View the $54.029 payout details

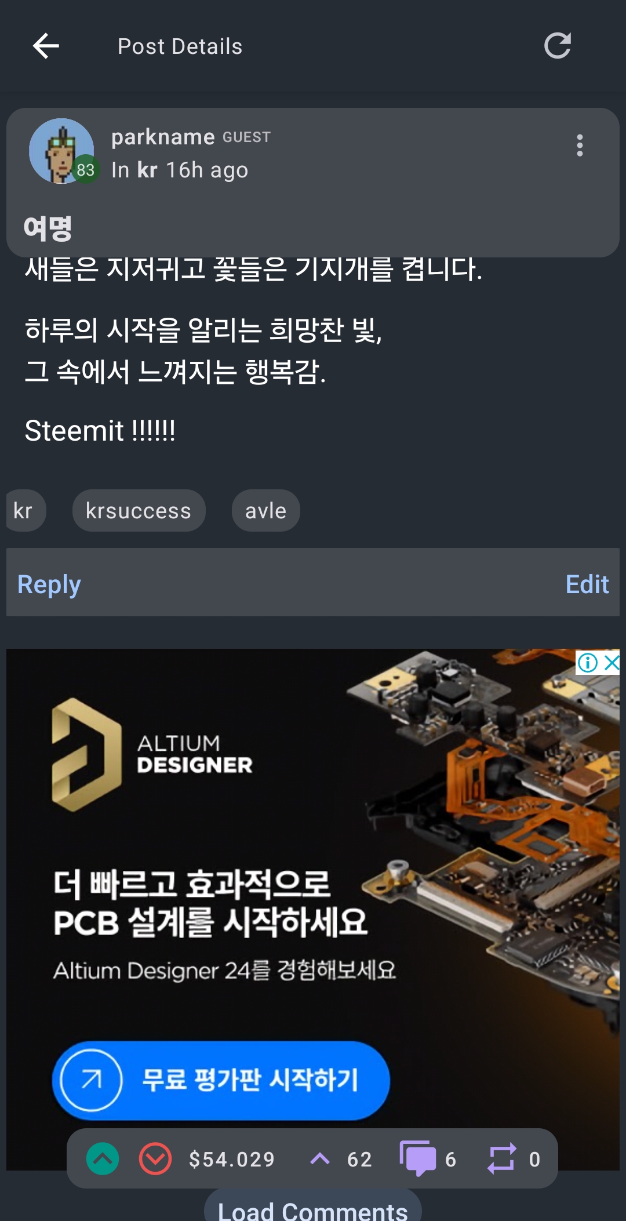coord(232,1159)
